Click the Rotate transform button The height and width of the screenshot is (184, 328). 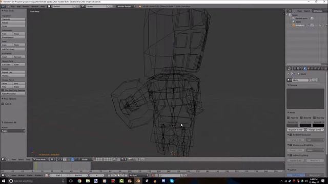[x=13, y=22]
